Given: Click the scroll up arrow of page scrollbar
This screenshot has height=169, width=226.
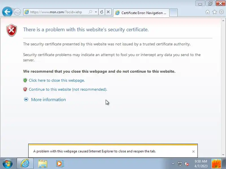Looking at the screenshot, I should (x=223, y=21).
